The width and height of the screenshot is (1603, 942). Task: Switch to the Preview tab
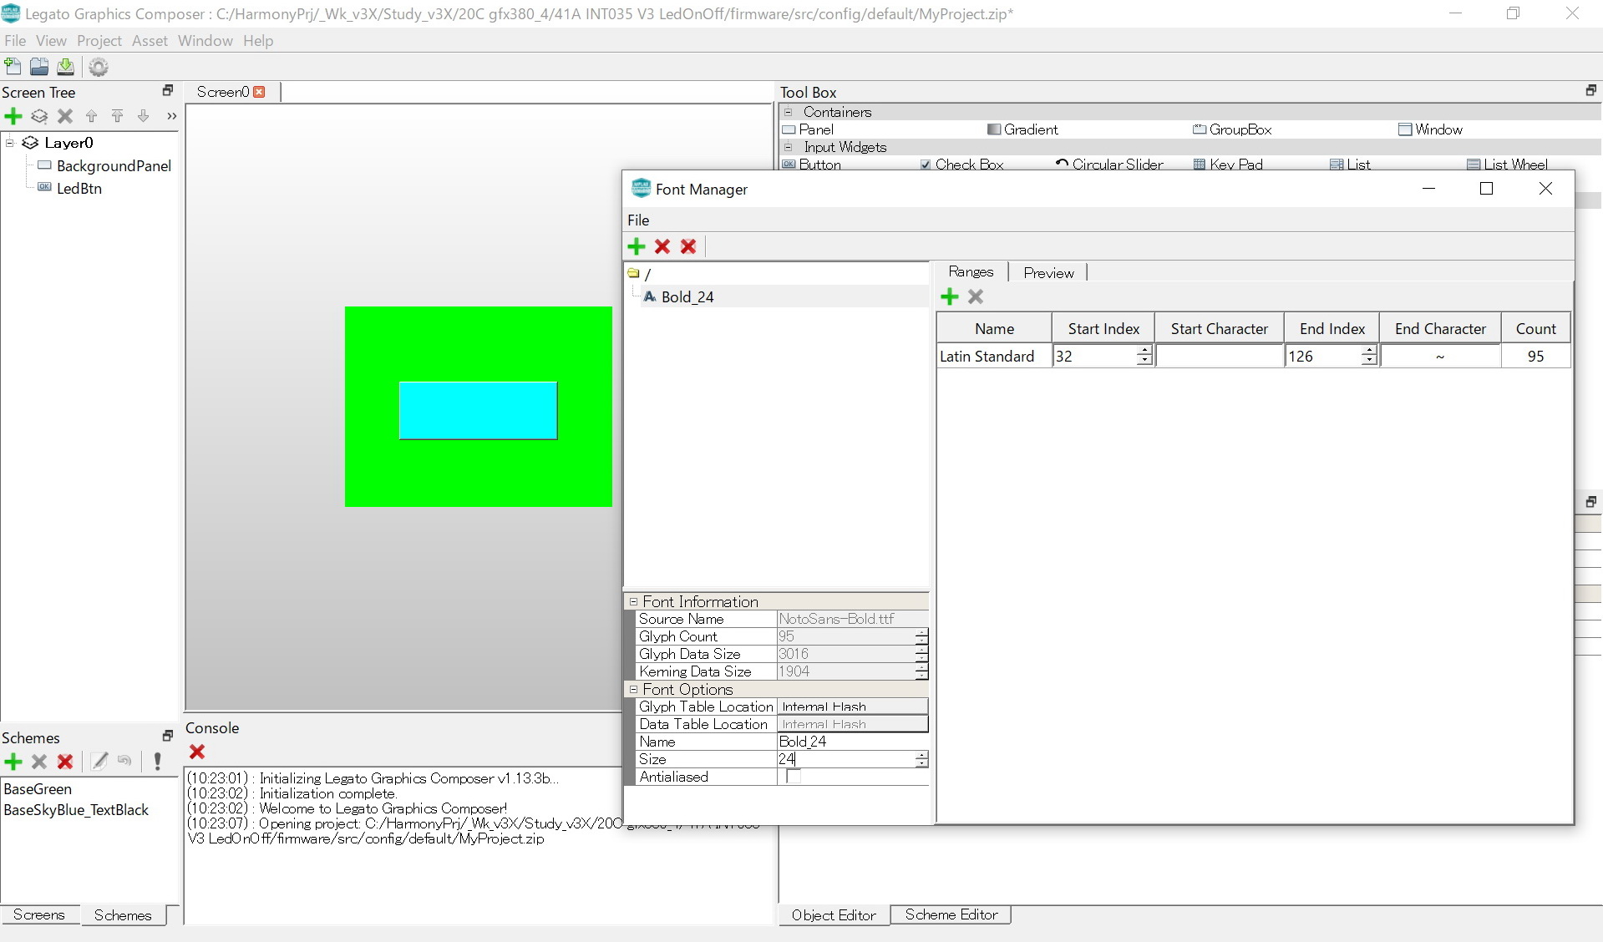(1048, 273)
